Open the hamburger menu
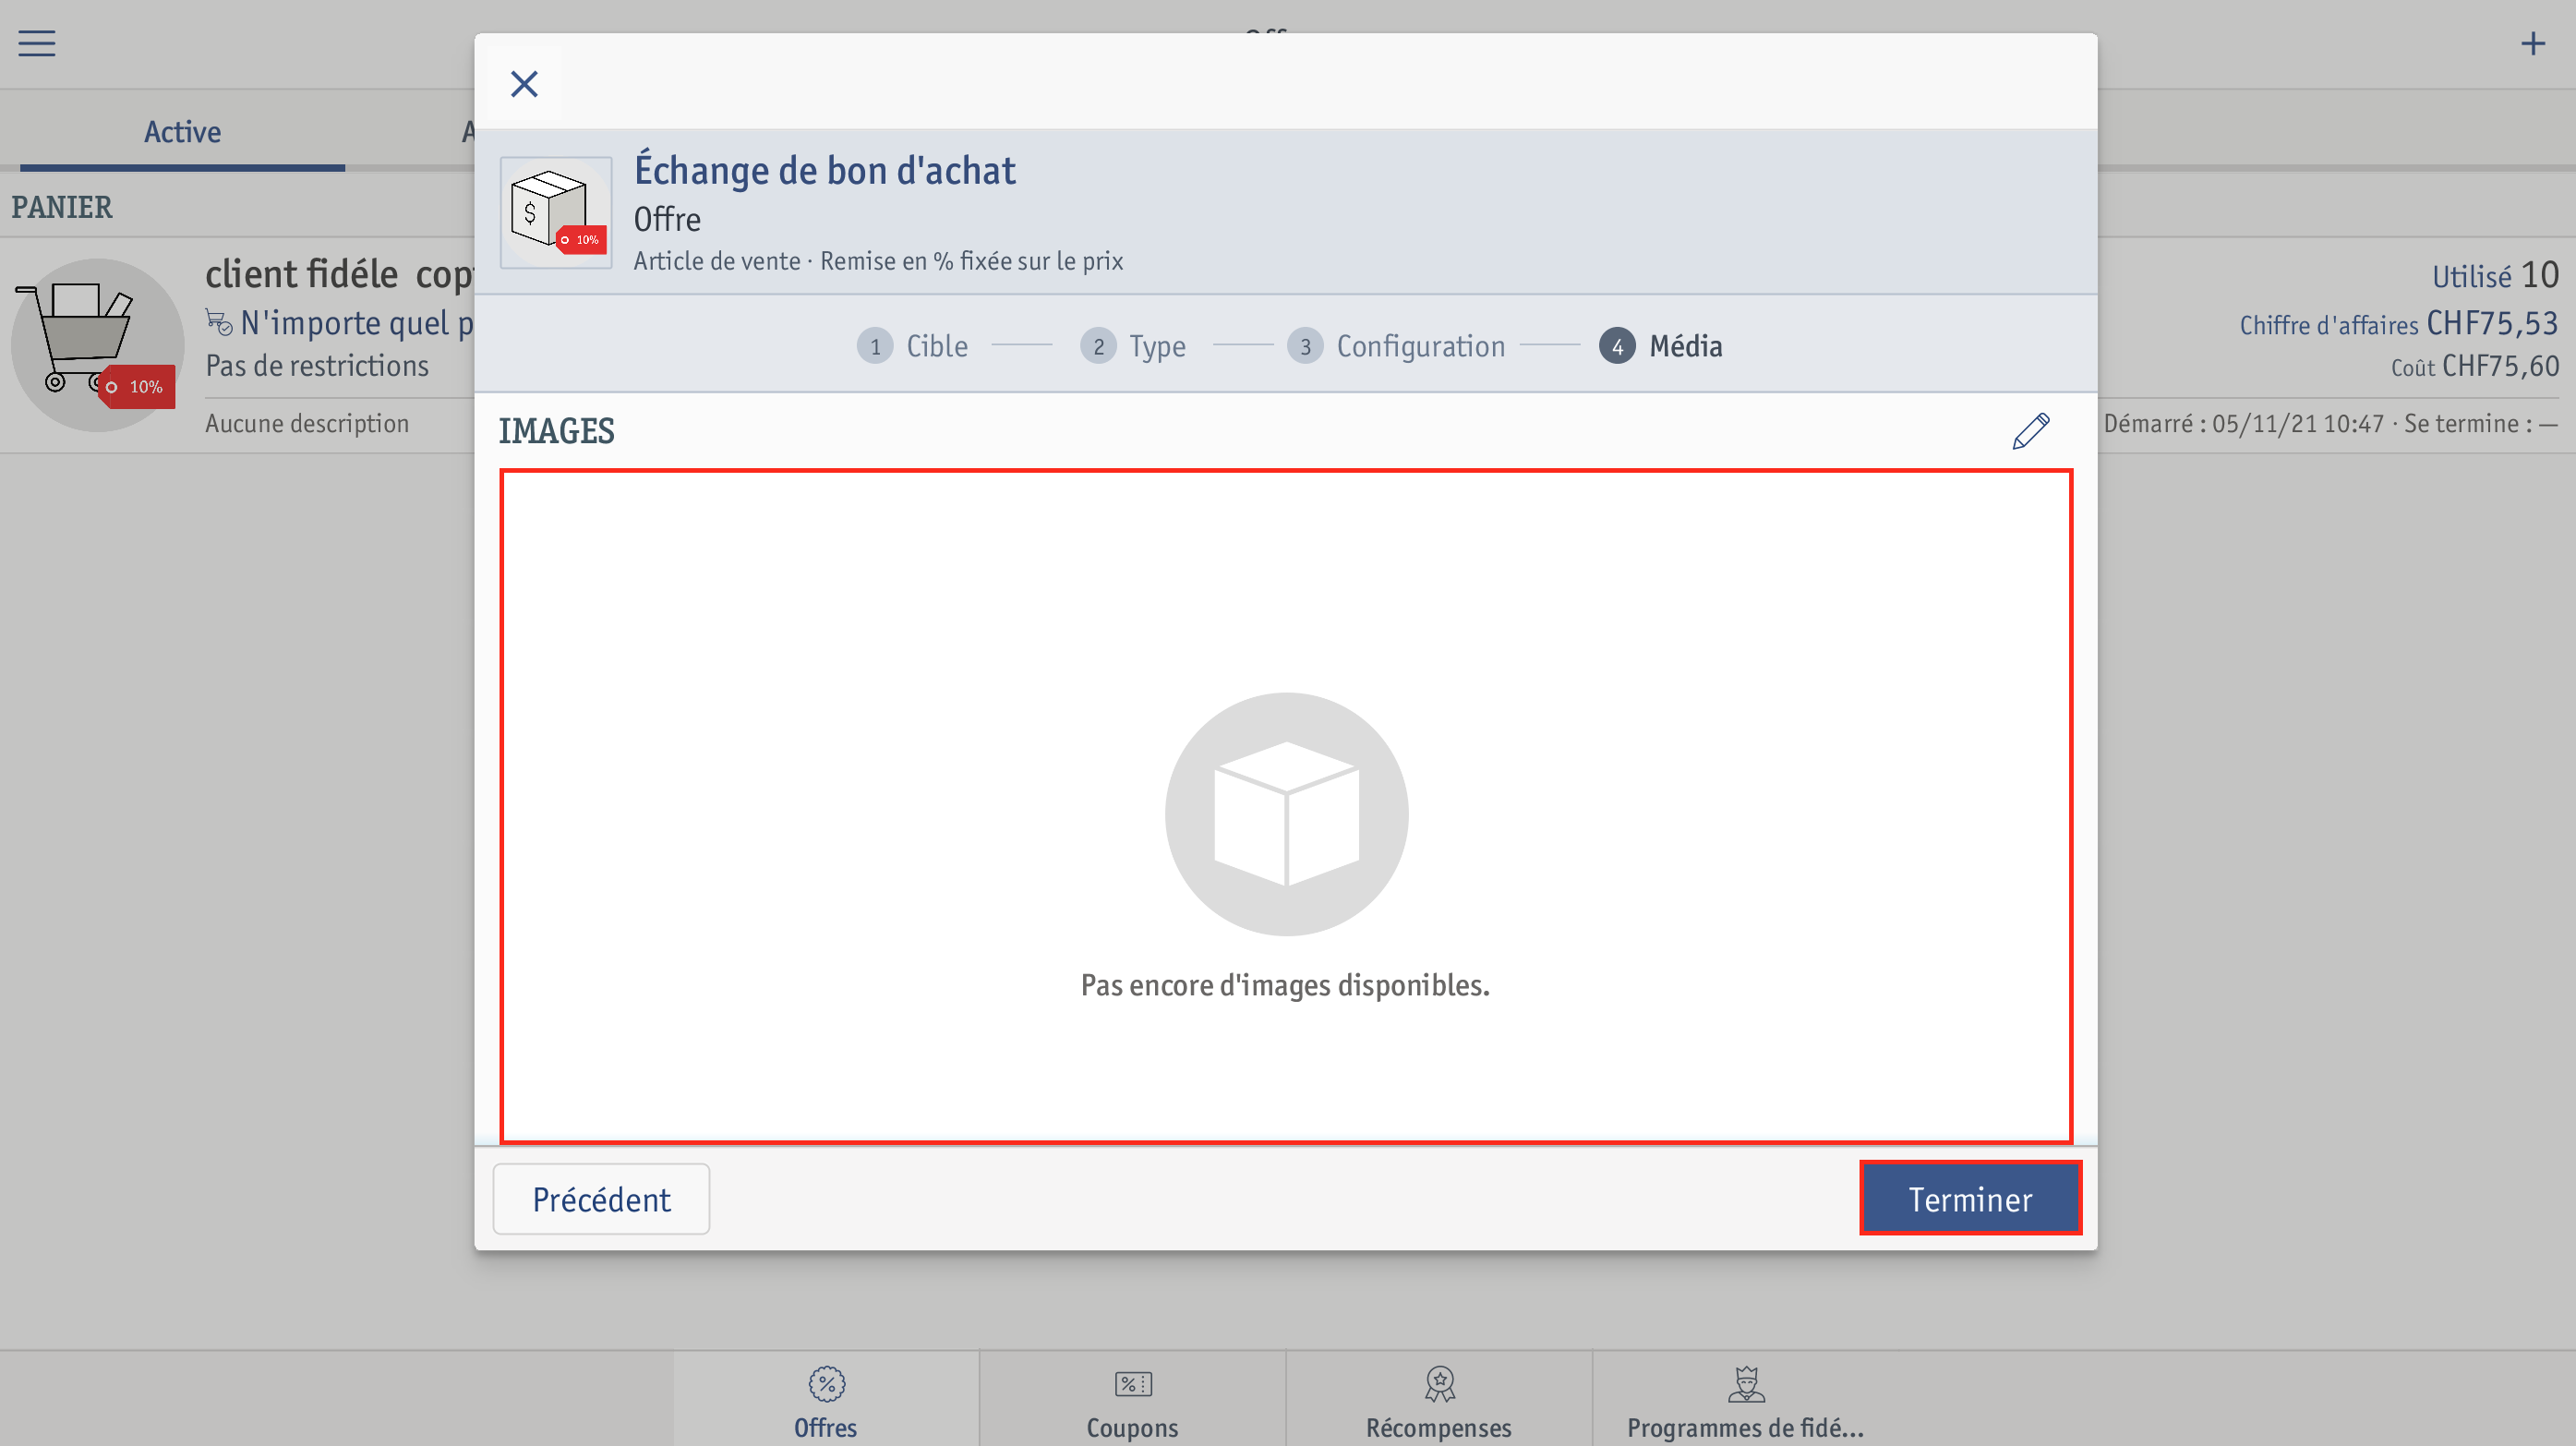Screen dimensions: 2576x1446 pos(37,43)
